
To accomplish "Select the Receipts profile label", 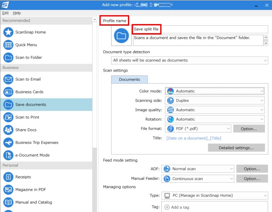I will pos(23,177).
